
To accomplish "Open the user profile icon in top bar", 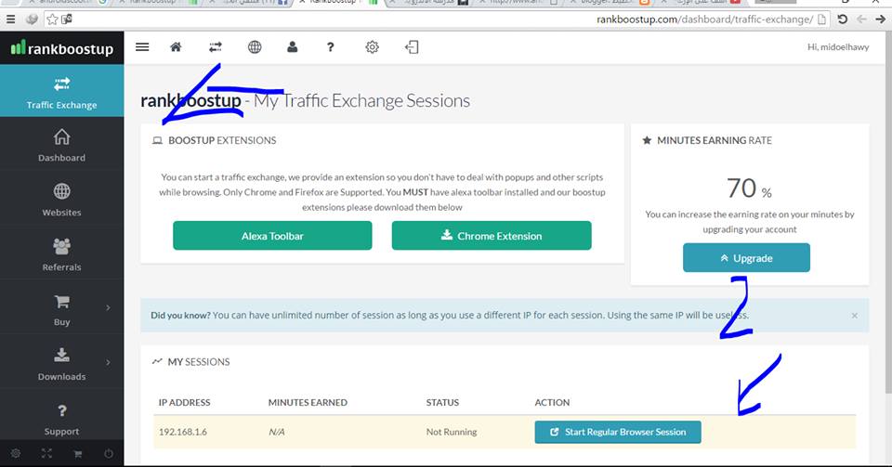I will click(293, 47).
